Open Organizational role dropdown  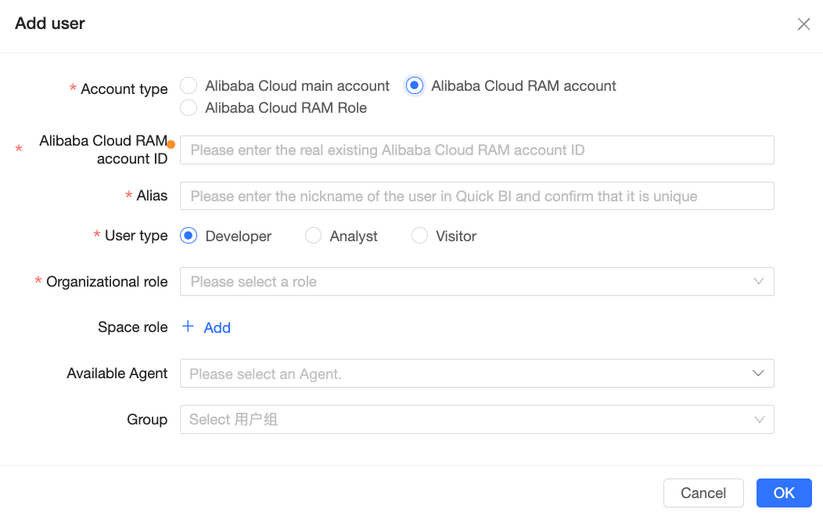click(x=476, y=281)
